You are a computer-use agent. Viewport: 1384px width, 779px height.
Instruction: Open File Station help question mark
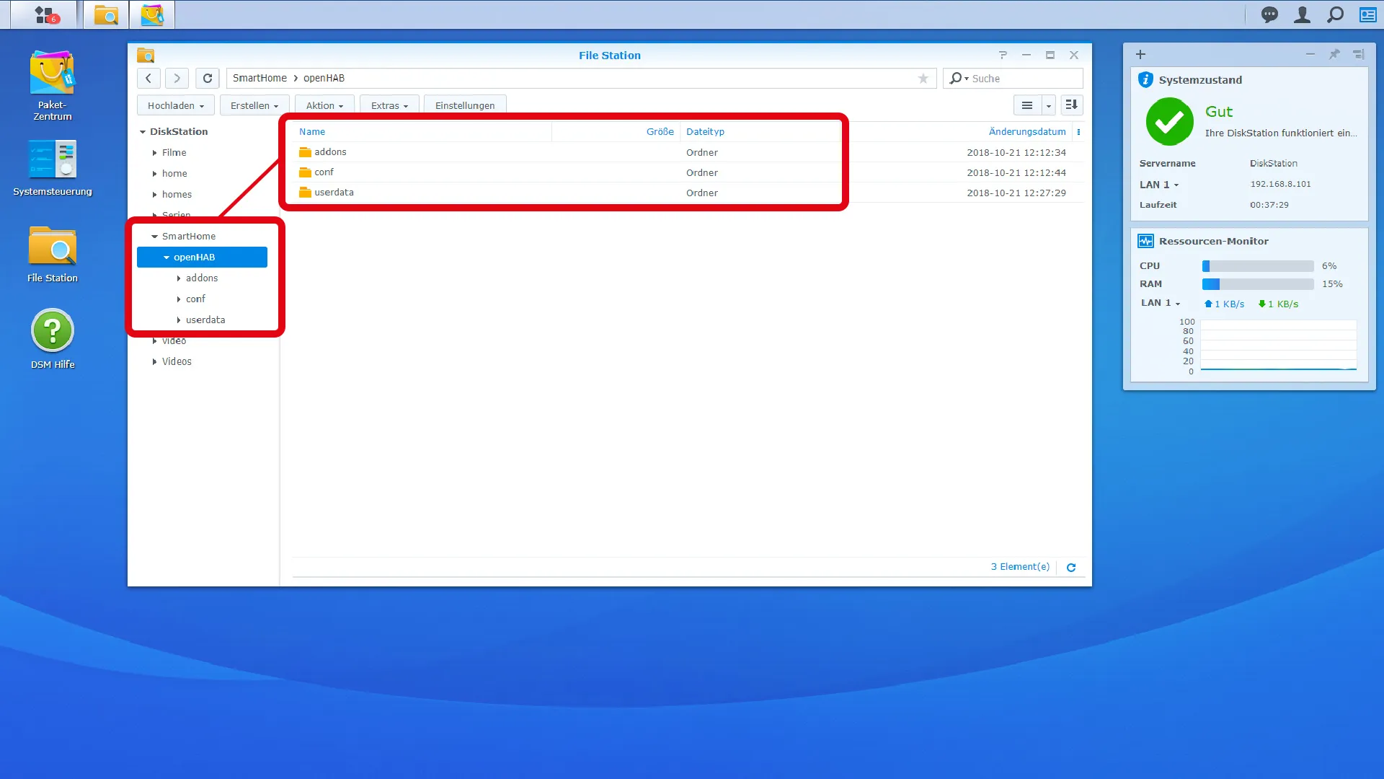tap(1003, 55)
